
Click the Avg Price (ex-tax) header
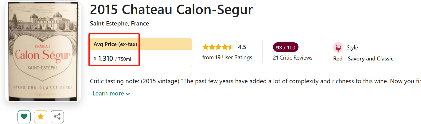pyautogui.click(x=115, y=45)
